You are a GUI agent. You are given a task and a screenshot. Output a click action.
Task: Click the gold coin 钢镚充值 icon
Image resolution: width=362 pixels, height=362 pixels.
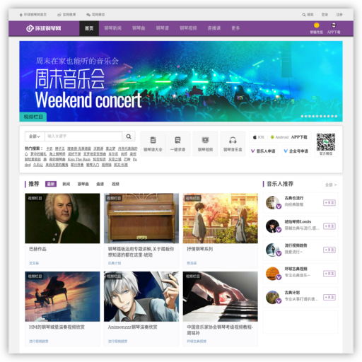coord(316,25)
